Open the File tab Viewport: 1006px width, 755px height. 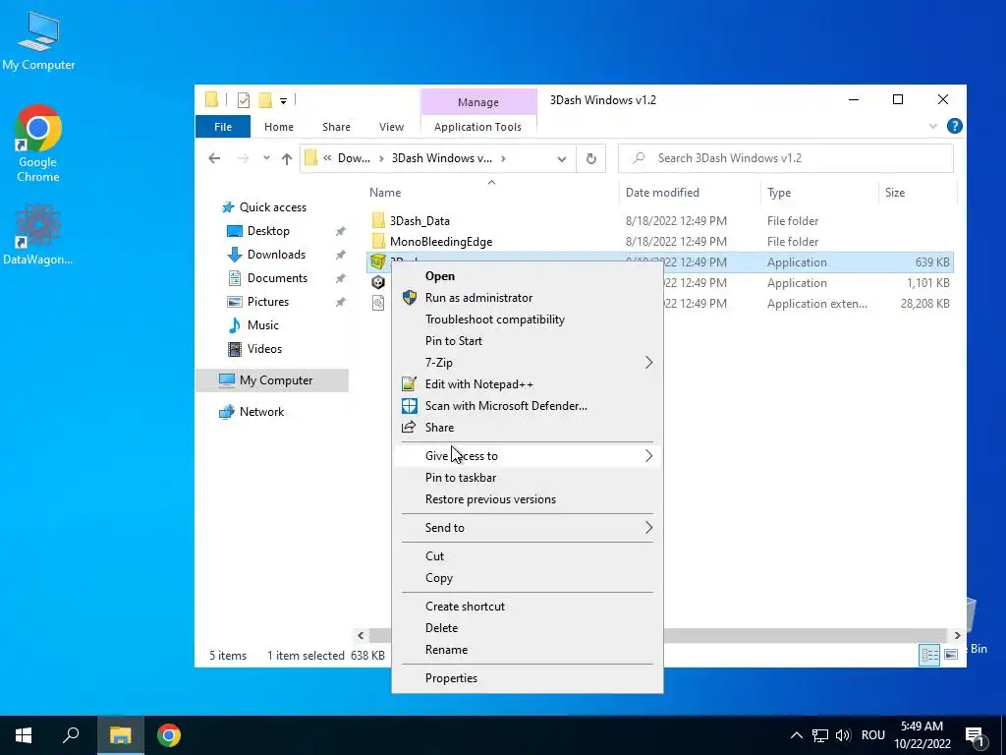[223, 127]
